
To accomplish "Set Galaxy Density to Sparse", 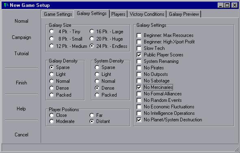I will tap(60, 67).
